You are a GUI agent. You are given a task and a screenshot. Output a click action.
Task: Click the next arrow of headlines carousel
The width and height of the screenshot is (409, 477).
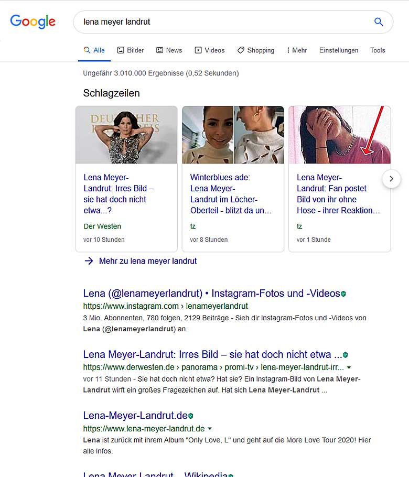point(391,179)
